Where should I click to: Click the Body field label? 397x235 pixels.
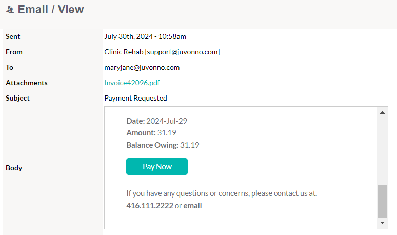pos(14,168)
